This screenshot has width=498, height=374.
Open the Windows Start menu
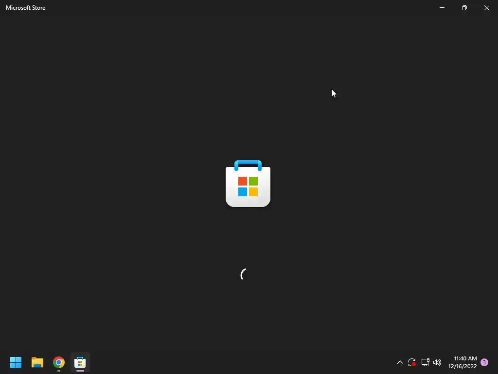[x=16, y=362]
